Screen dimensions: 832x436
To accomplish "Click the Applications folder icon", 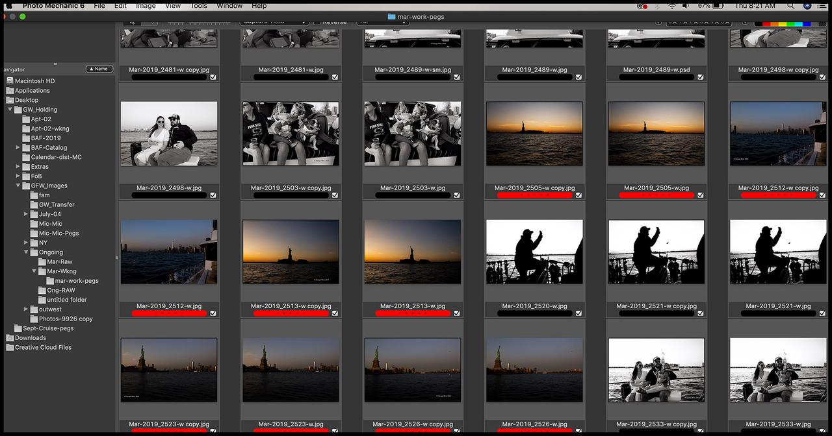I will (x=10, y=91).
